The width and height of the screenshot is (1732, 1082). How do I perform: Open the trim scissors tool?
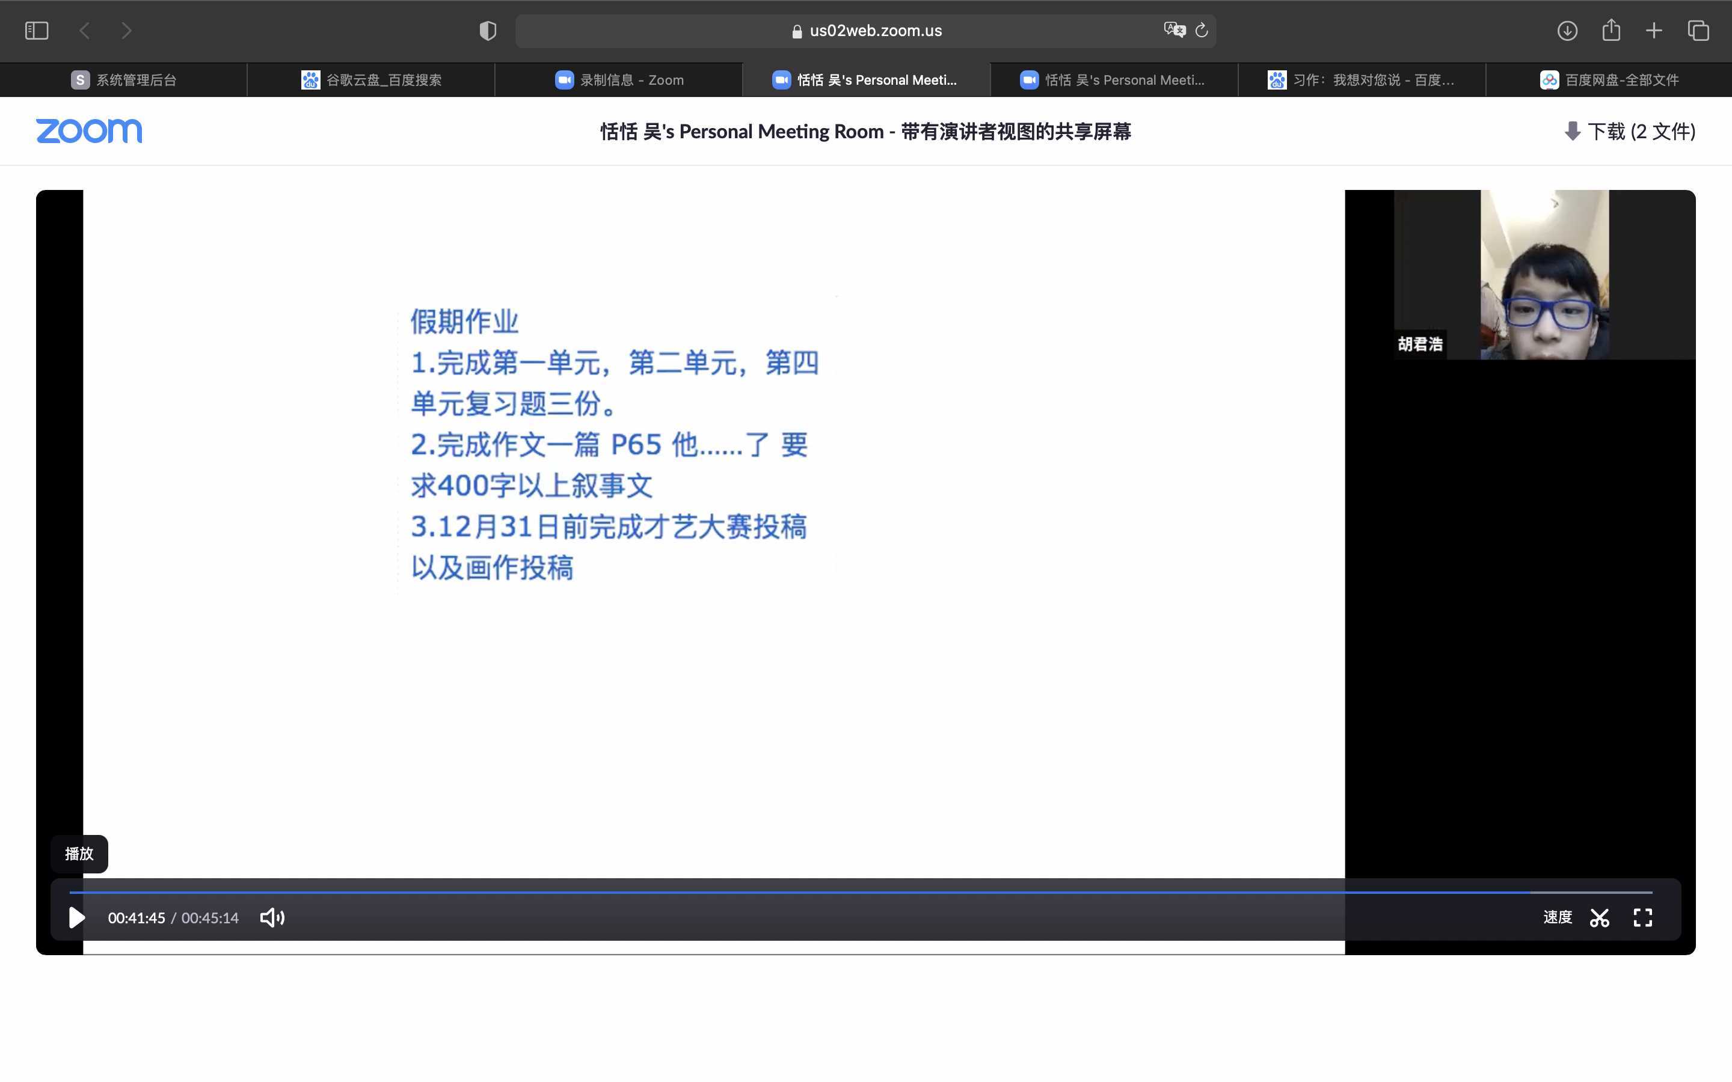coord(1600,917)
